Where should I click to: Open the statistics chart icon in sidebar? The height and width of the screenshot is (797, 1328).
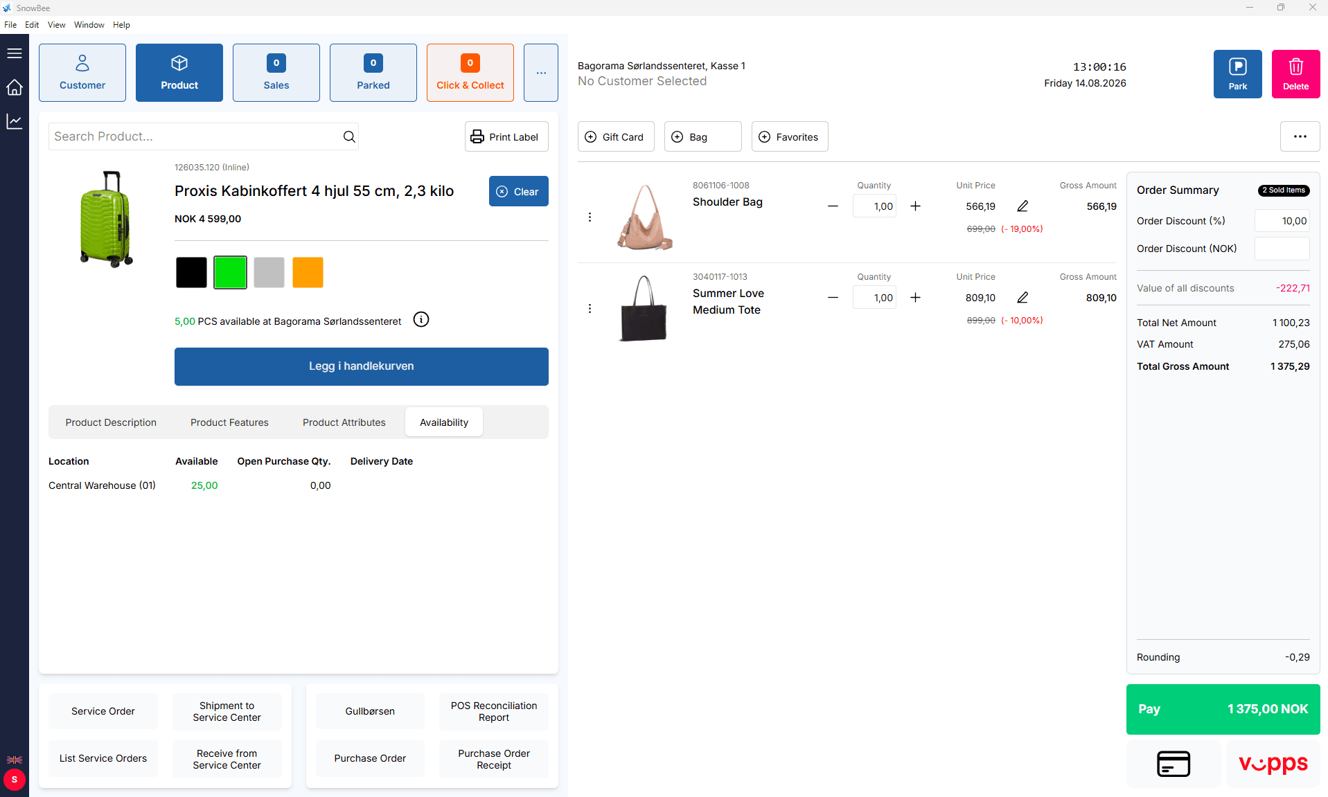[15, 121]
